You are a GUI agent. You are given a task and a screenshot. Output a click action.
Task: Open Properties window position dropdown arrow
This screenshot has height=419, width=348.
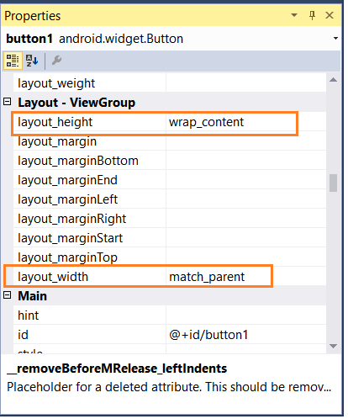294,15
